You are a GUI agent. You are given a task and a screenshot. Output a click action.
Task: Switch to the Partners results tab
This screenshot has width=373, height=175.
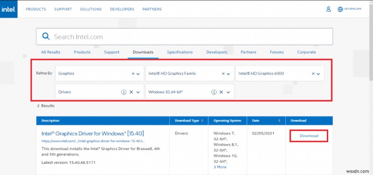pyautogui.click(x=249, y=52)
